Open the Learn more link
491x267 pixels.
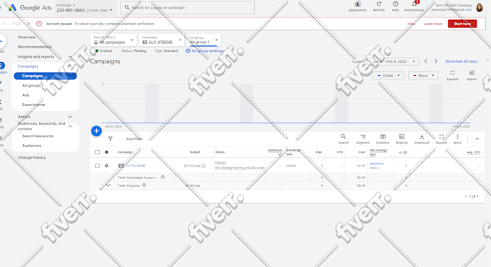click(433, 24)
